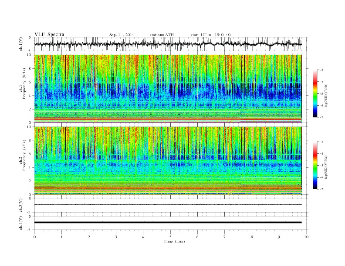
Task: Click the color scale bar beside the ch.2 spectrogram
Action: (x=315, y=166)
